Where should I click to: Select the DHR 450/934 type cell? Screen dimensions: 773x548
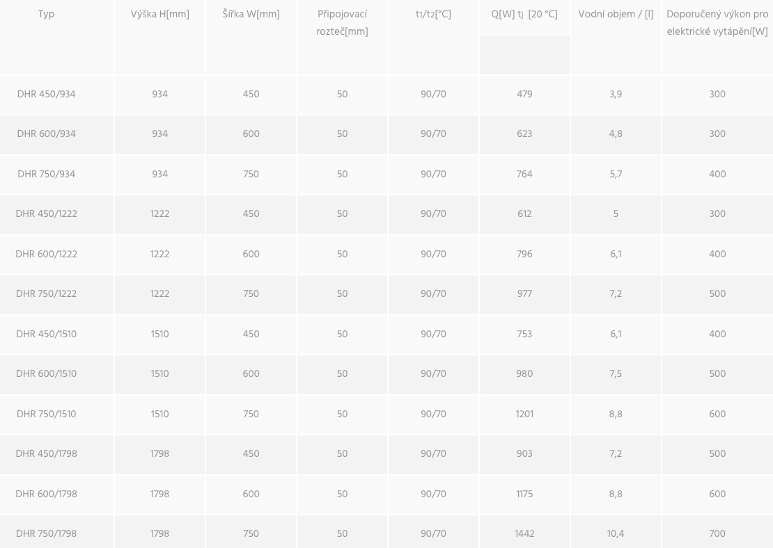(46, 95)
